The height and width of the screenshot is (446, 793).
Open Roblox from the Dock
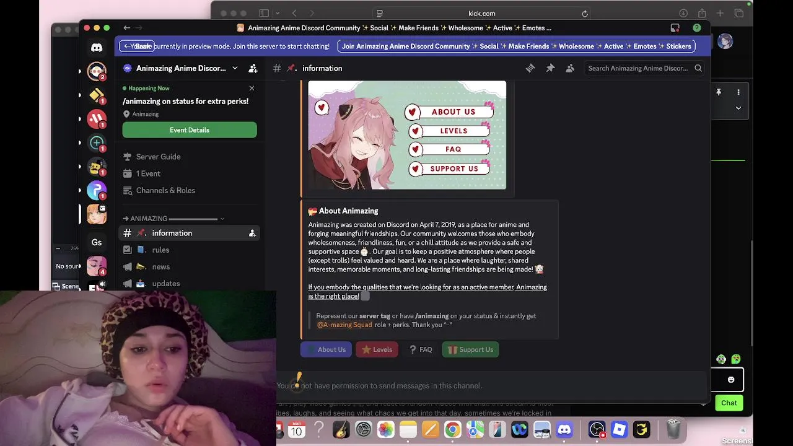[x=619, y=429]
